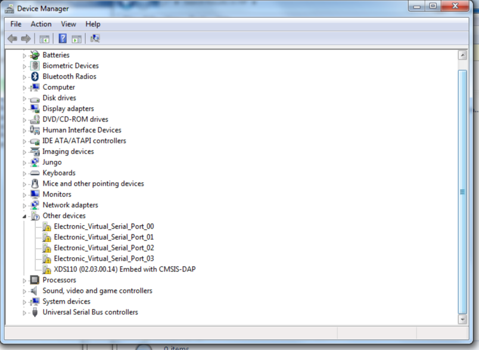Select Electronic_Virtual_Serial_Port_01 device
Screen dimensions: 479x350
pos(104,237)
